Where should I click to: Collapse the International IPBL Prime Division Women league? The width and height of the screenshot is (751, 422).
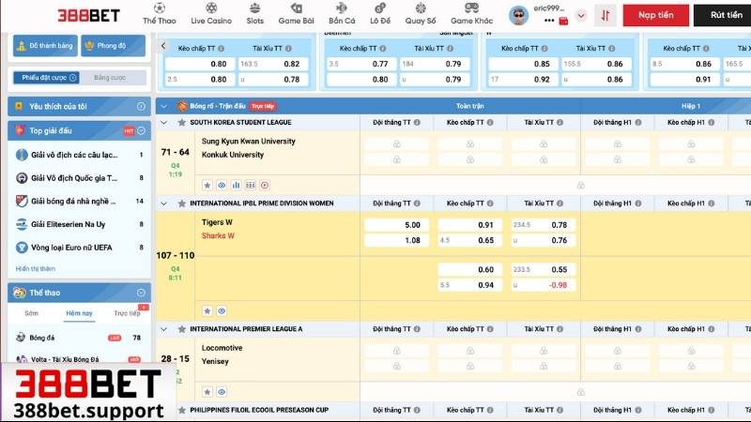[165, 203]
